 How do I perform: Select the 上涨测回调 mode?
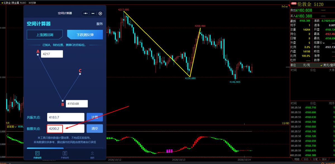[45, 35]
